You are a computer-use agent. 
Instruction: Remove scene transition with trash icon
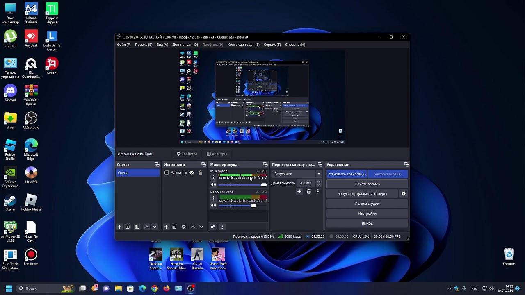[x=309, y=191]
